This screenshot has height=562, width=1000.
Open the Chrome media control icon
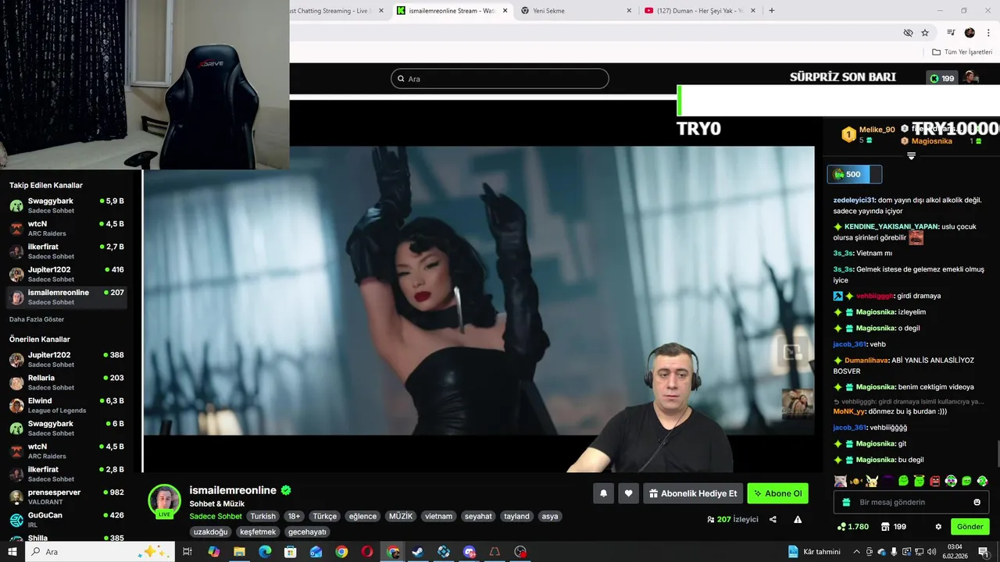pos(951,33)
